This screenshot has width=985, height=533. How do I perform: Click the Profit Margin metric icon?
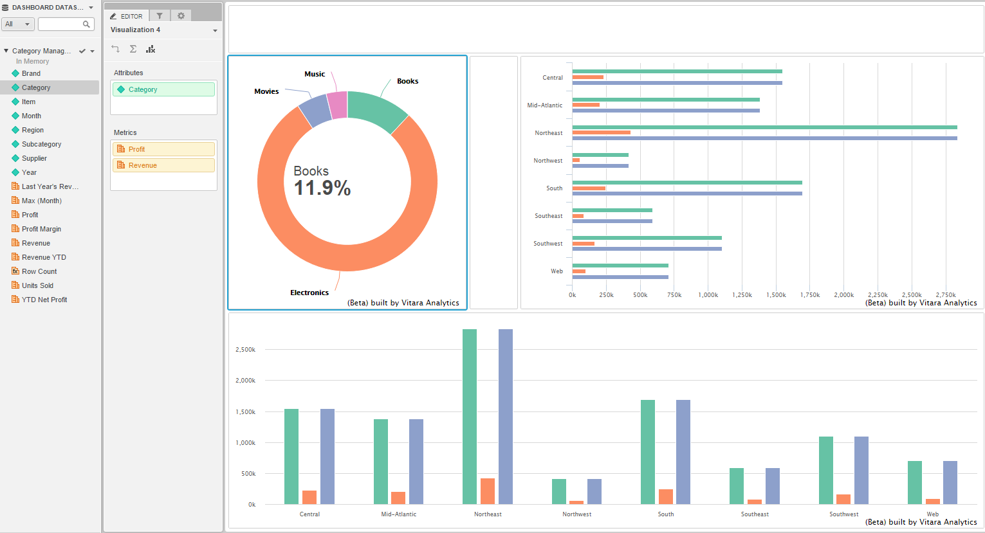(x=15, y=229)
